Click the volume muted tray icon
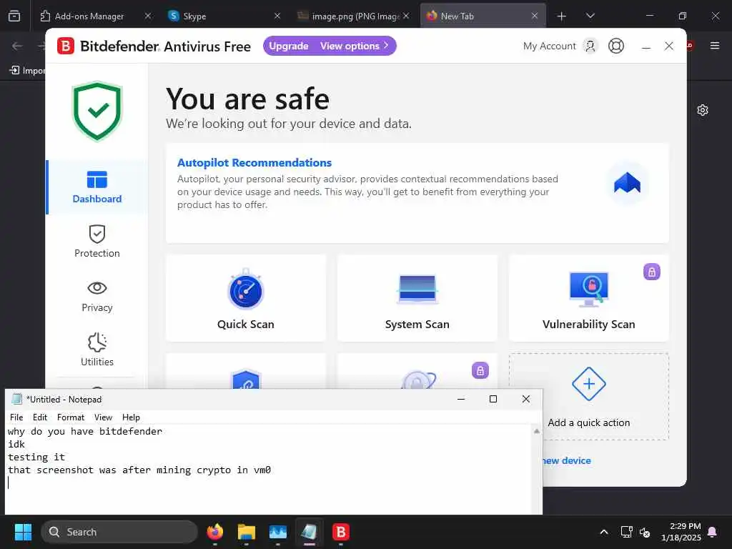Image resolution: width=732 pixels, height=549 pixels. (645, 532)
